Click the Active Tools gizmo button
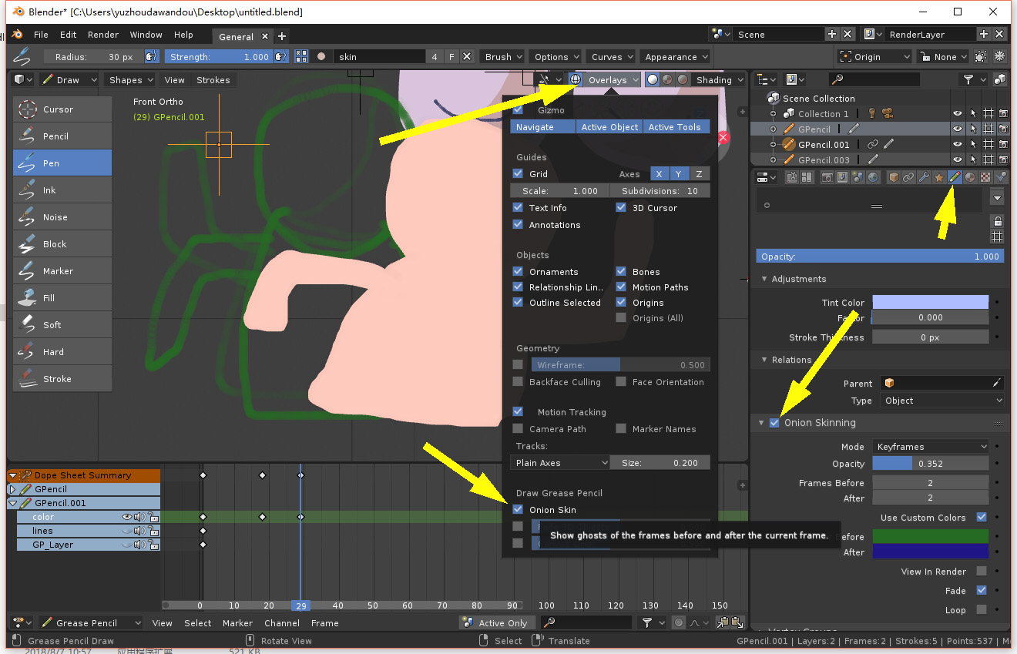The image size is (1017, 654). (x=676, y=127)
